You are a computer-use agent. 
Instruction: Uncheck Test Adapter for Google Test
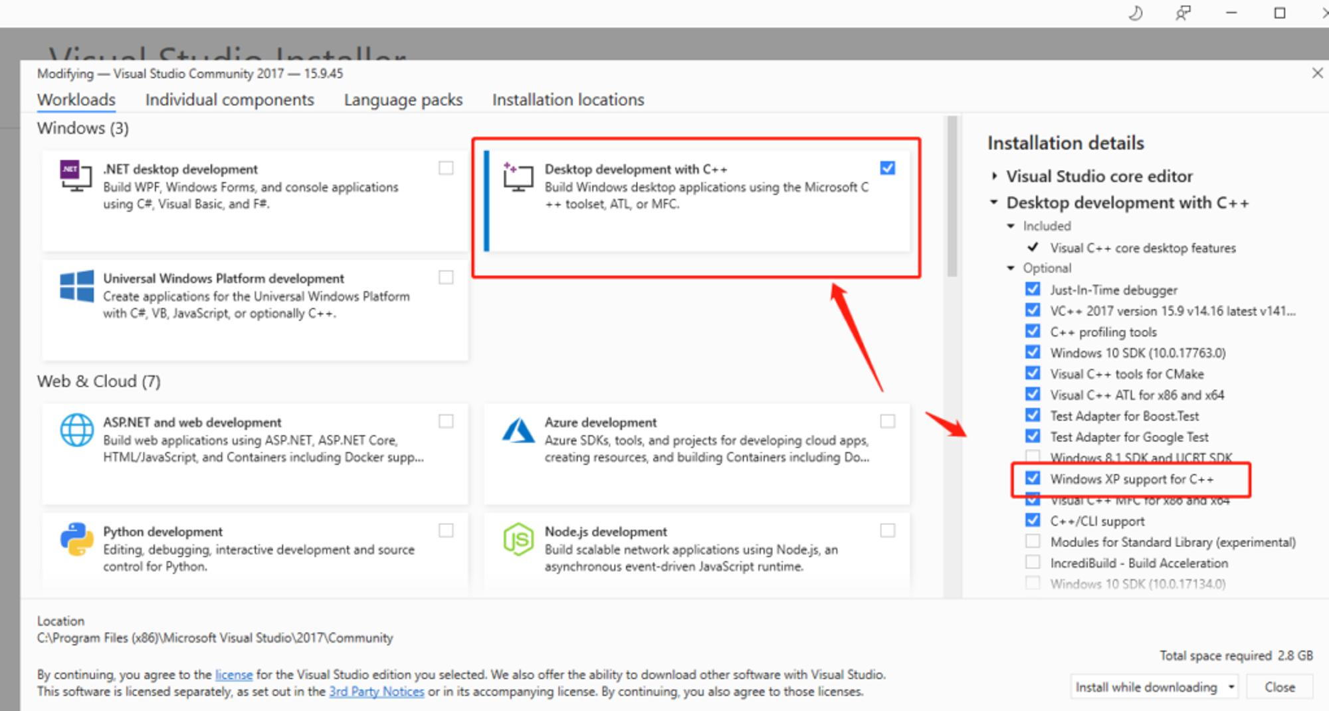tap(1033, 436)
